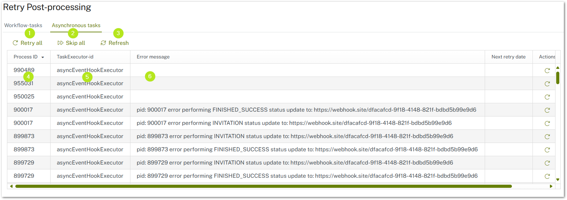Click retry icon for process 955031 row
The height and width of the screenshot is (200, 567).
547,84
